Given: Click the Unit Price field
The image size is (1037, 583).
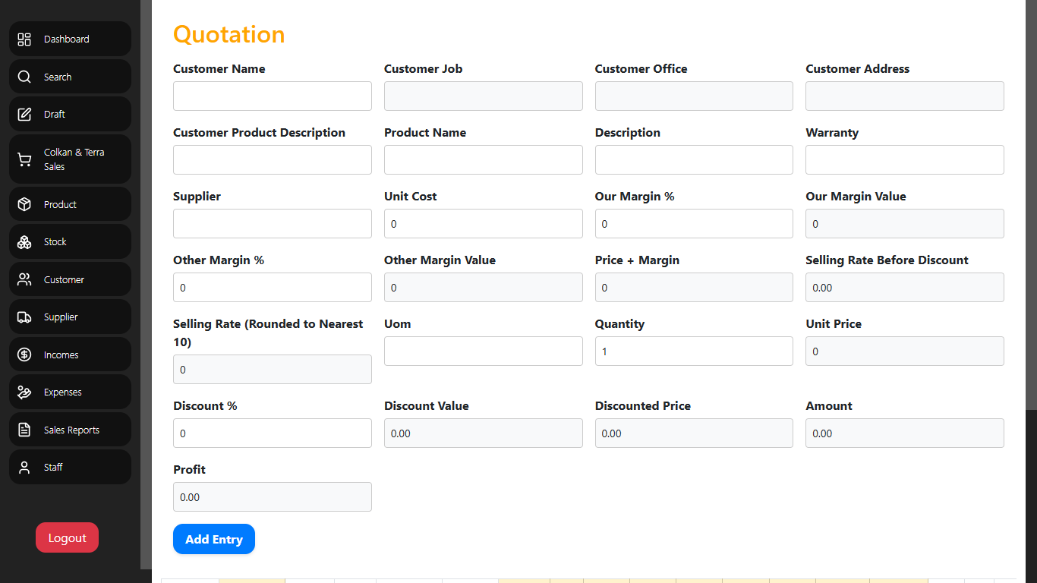Looking at the screenshot, I should (x=905, y=351).
